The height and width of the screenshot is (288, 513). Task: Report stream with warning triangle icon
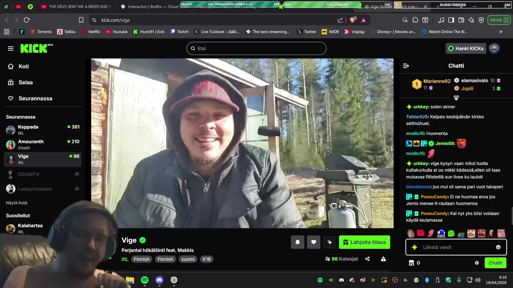[x=383, y=259]
